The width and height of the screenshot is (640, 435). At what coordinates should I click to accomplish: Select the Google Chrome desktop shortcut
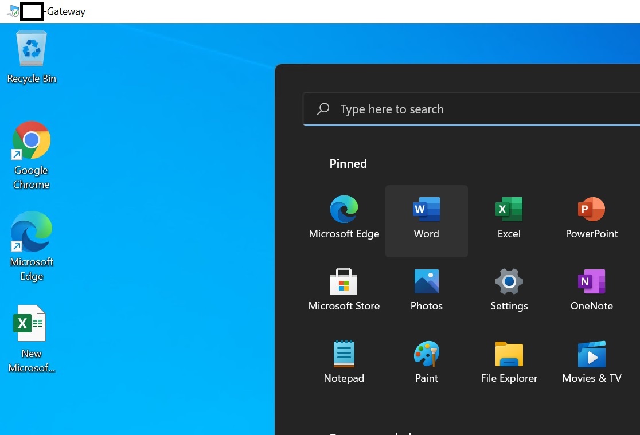(x=32, y=155)
